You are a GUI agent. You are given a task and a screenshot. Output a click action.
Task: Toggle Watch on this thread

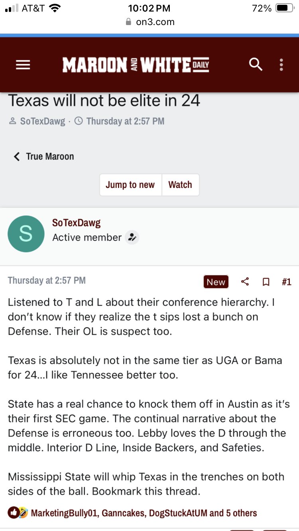[180, 185]
